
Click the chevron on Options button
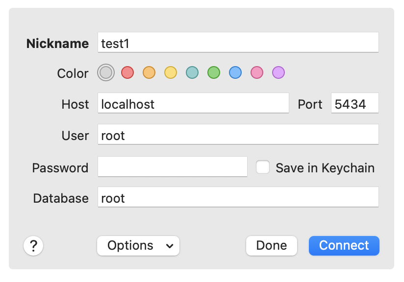pos(170,246)
